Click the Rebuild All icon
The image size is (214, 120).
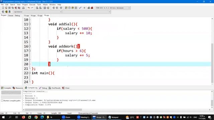click(76, 8)
